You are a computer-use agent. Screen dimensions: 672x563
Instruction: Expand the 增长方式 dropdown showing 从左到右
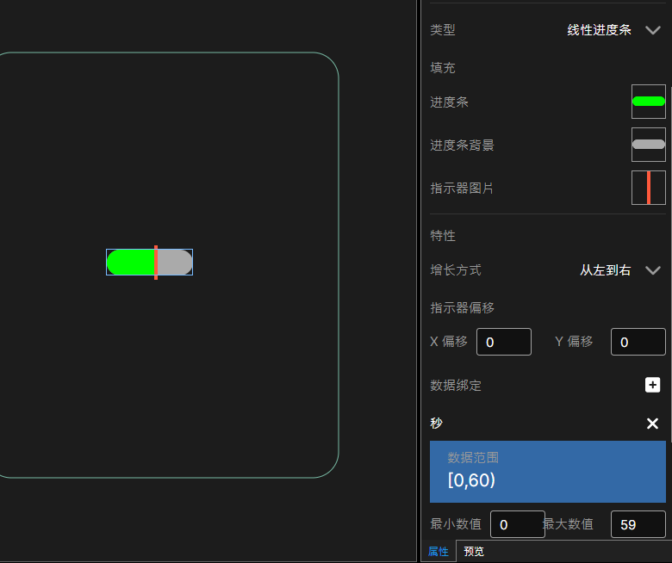coord(619,270)
